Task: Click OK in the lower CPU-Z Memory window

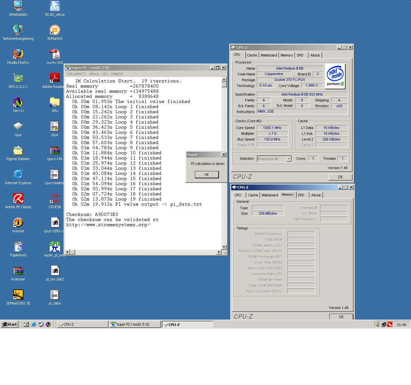Action: (341, 317)
